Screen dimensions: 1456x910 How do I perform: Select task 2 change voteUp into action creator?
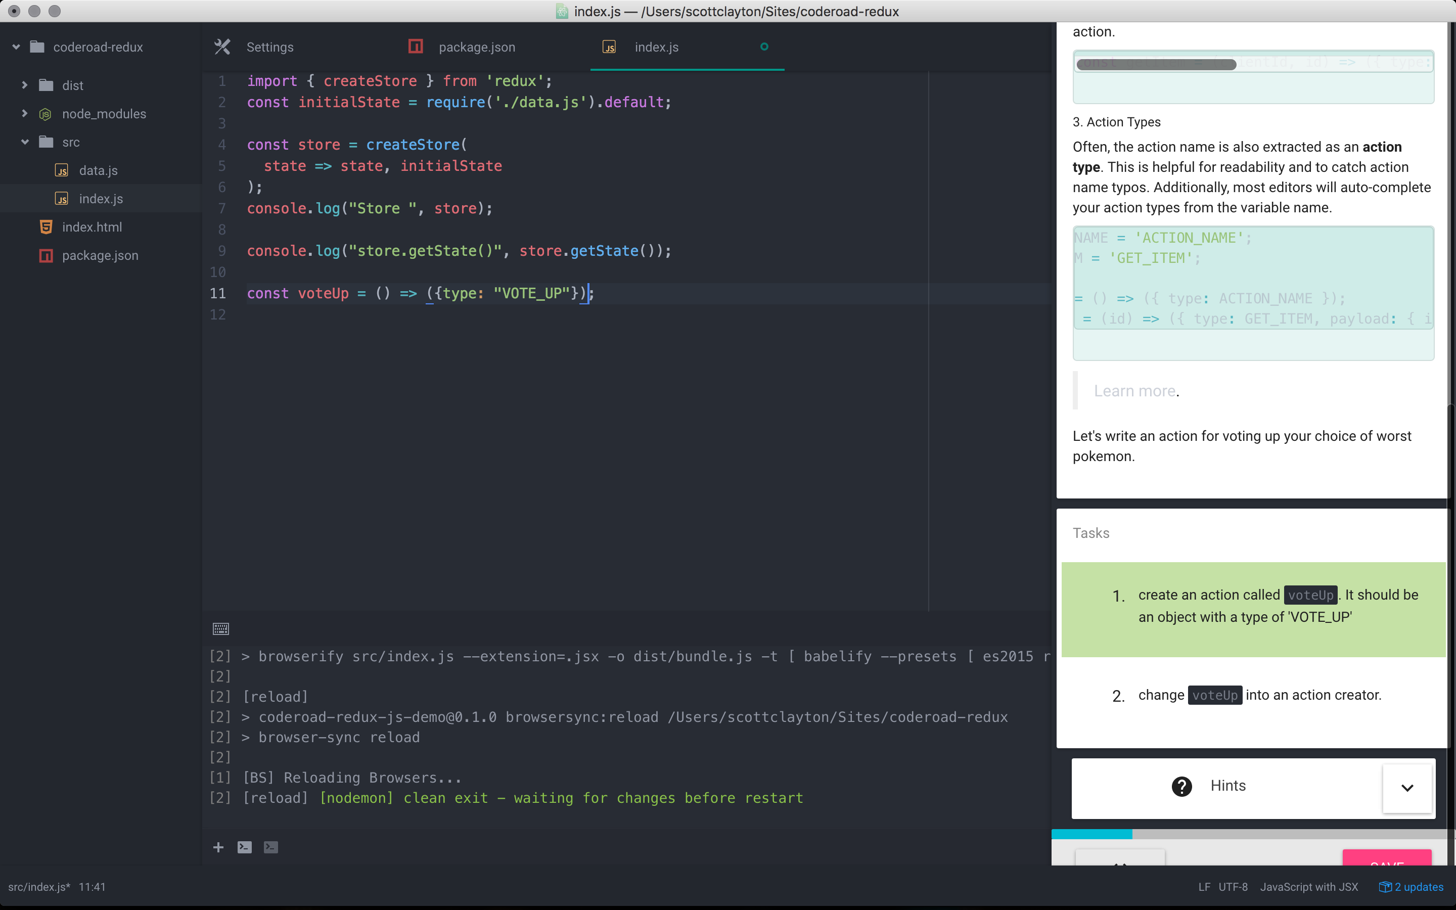1253,695
